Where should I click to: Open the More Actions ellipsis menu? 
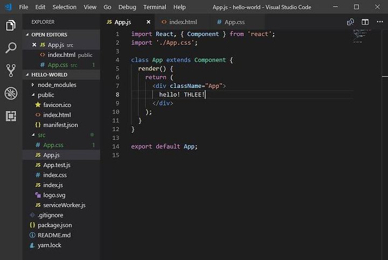click(380, 22)
